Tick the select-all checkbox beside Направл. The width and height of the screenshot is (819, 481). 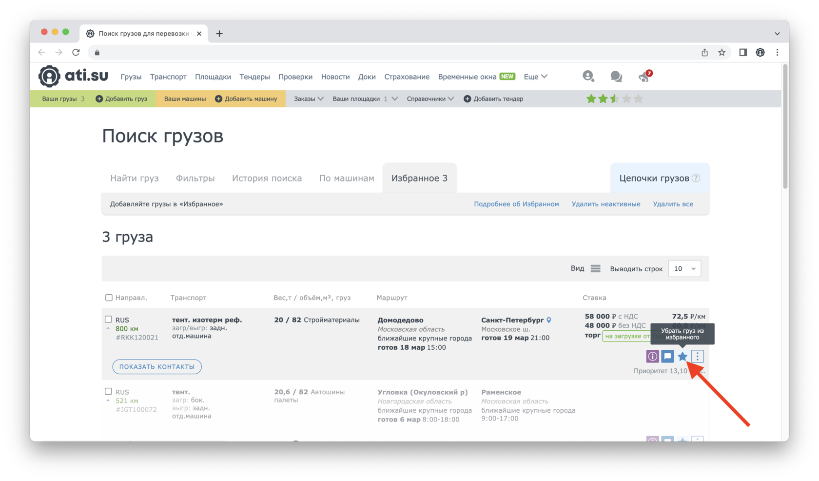109,298
